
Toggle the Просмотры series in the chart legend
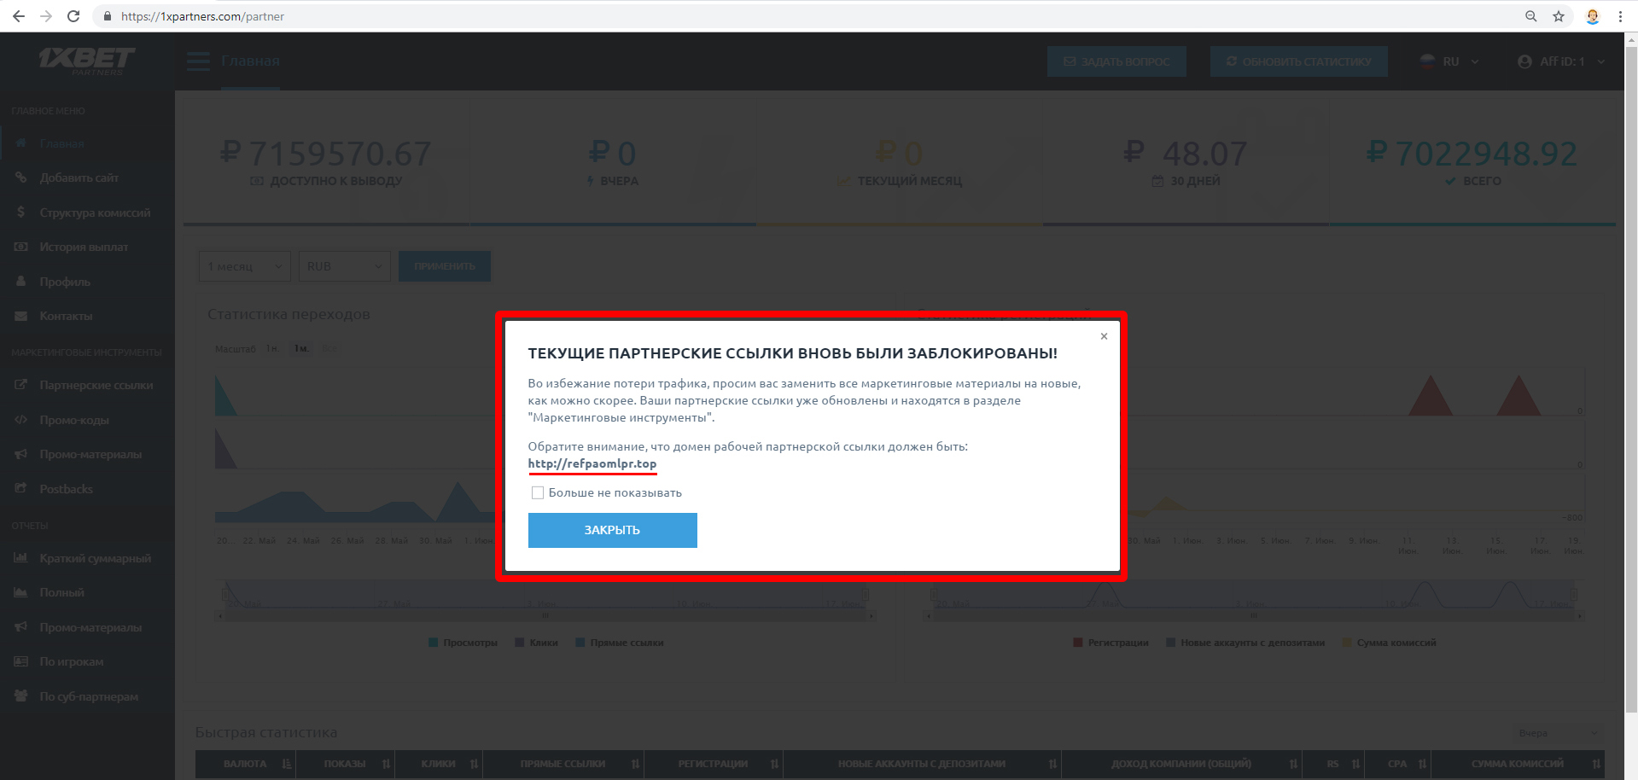point(463,643)
